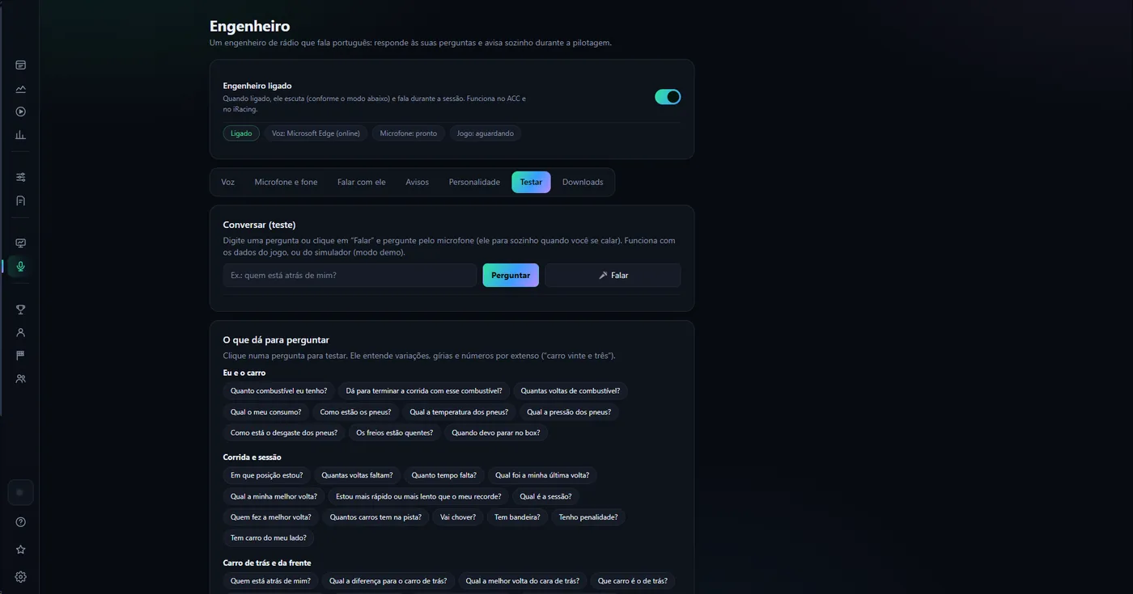Open the sliders adjustment icon in sidebar
The width and height of the screenshot is (1133, 594).
pos(20,177)
